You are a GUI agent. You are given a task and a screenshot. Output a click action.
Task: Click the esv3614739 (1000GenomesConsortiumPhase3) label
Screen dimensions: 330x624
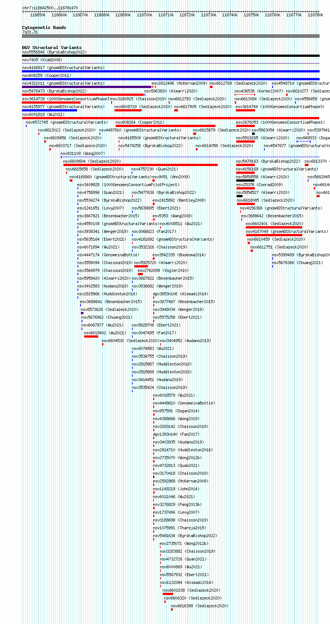(x=66, y=99)
